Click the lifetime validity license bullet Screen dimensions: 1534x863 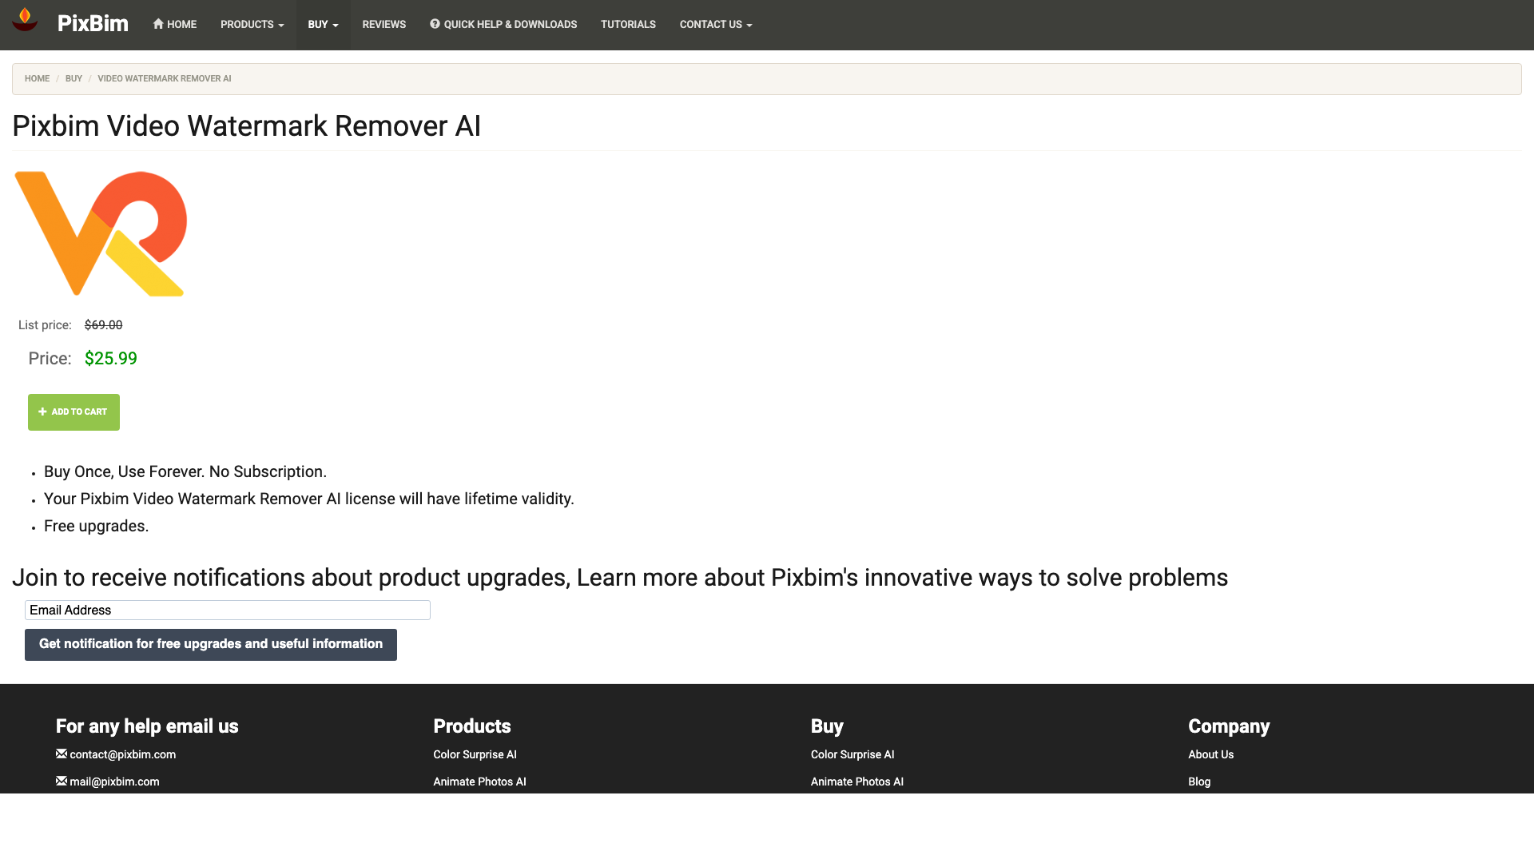tap(309, 499)
